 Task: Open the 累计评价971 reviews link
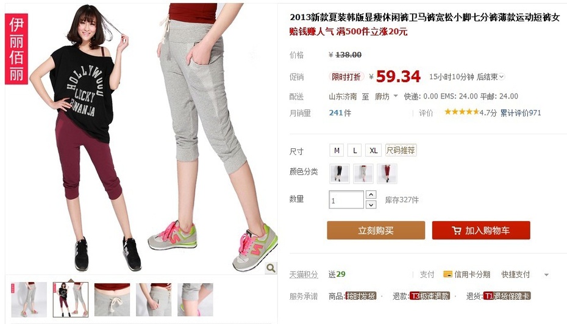pyautogui.click(x=521, y=113)
